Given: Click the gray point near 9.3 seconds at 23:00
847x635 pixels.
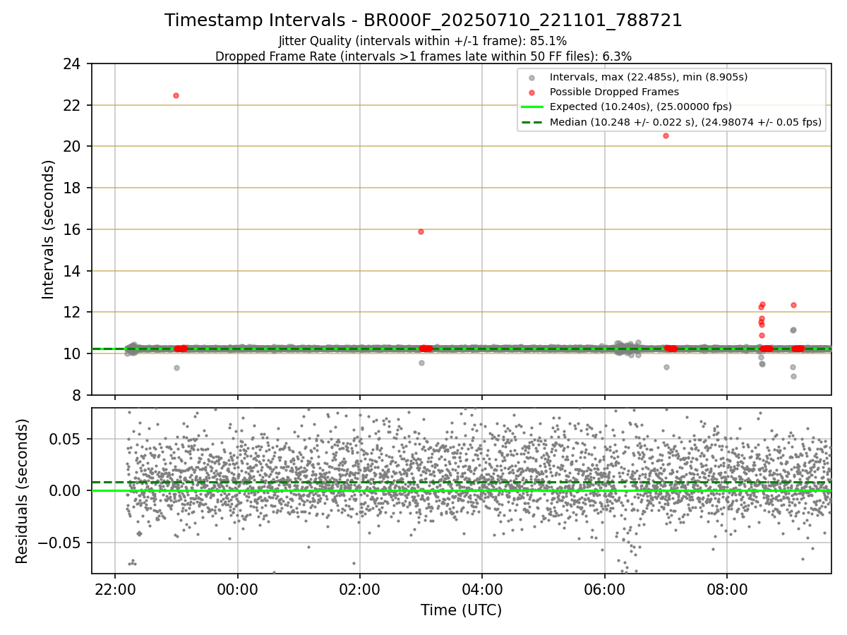Looking at the screenshot, I should [x=176, y=368].
